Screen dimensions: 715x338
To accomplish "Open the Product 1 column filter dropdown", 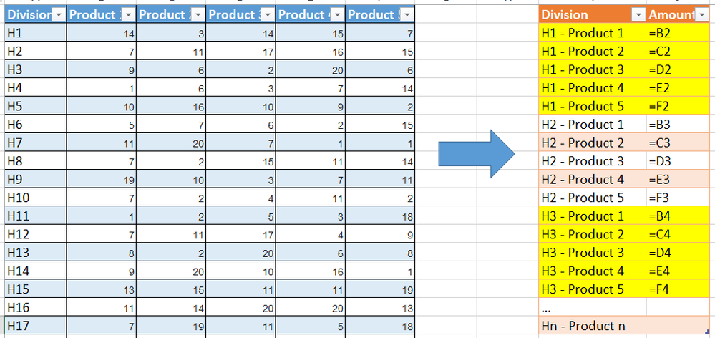I will 129,16.
